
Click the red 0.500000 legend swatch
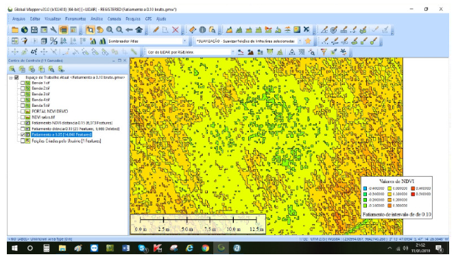[413, 194]
